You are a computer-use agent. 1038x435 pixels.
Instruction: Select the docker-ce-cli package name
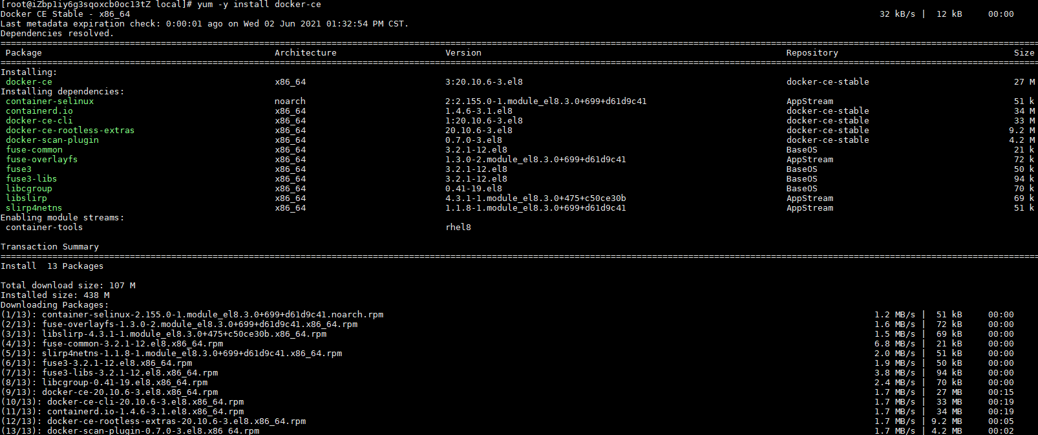(39, 121)
